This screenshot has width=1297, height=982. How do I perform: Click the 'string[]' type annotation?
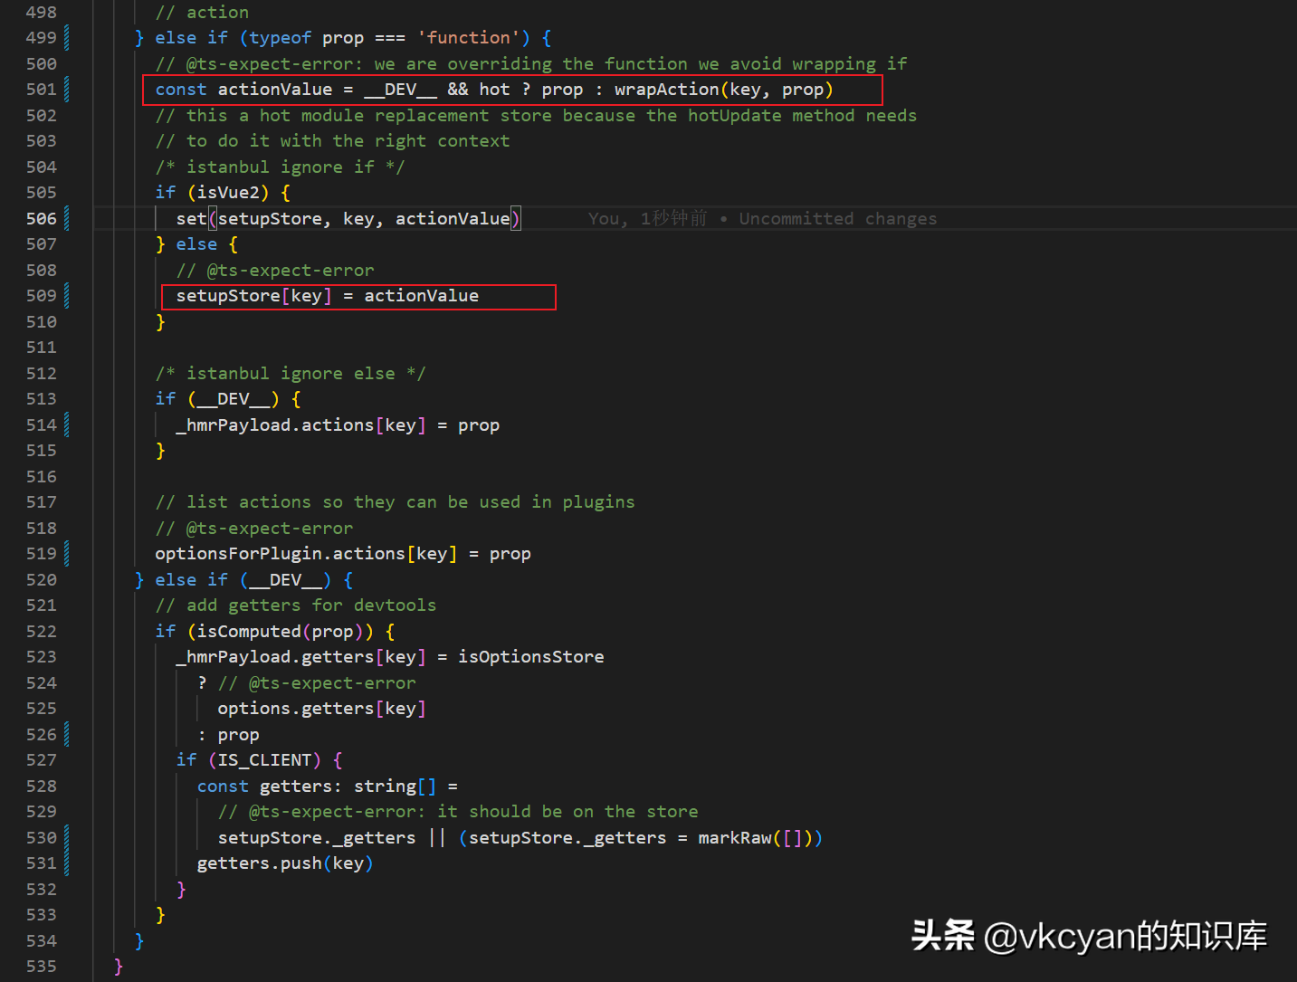(396, 787)
